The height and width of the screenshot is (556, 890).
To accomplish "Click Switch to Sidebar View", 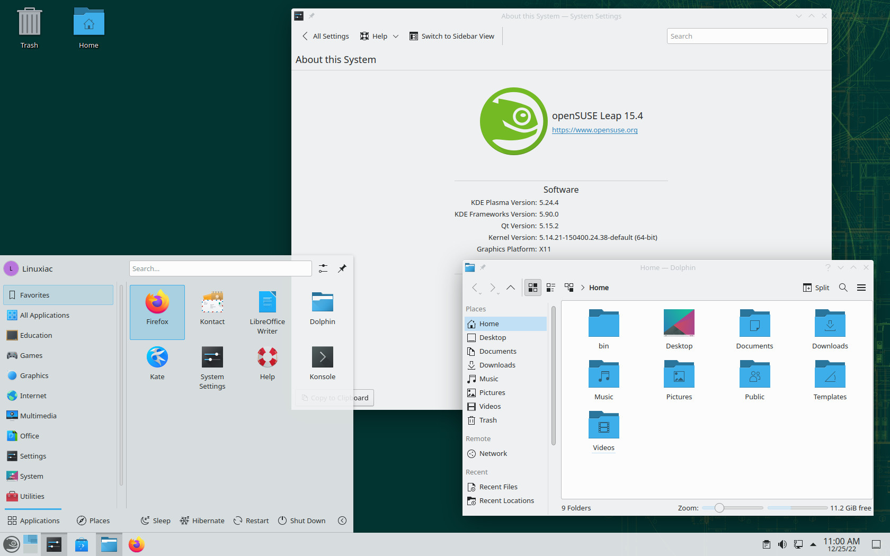I will [452, 36].
